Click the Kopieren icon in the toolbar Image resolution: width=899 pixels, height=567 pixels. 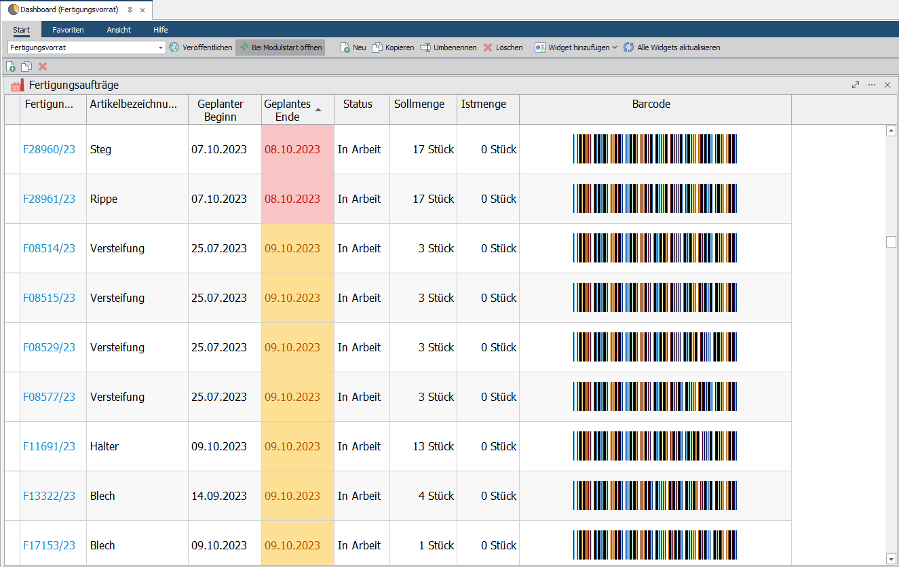click(377, 47)
